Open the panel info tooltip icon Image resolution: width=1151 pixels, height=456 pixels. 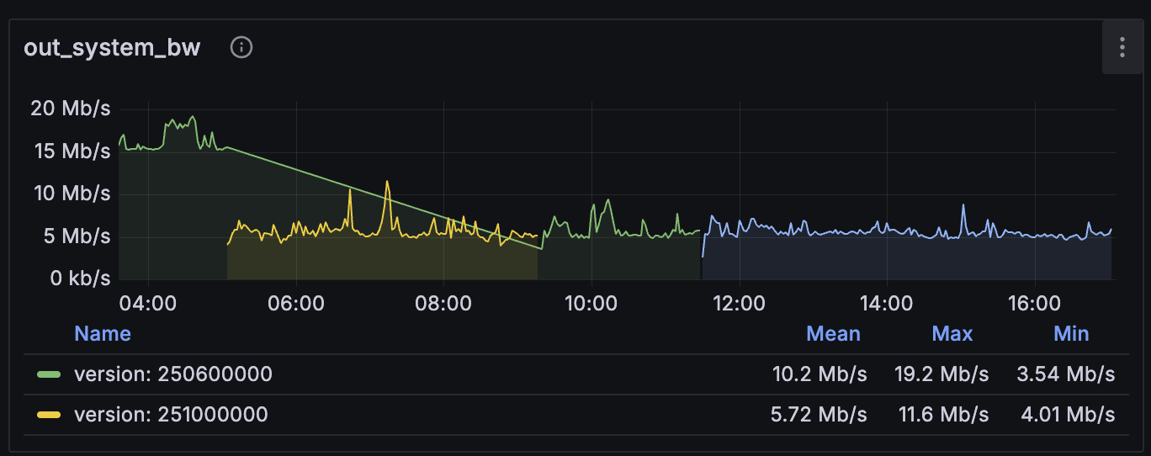241,48
